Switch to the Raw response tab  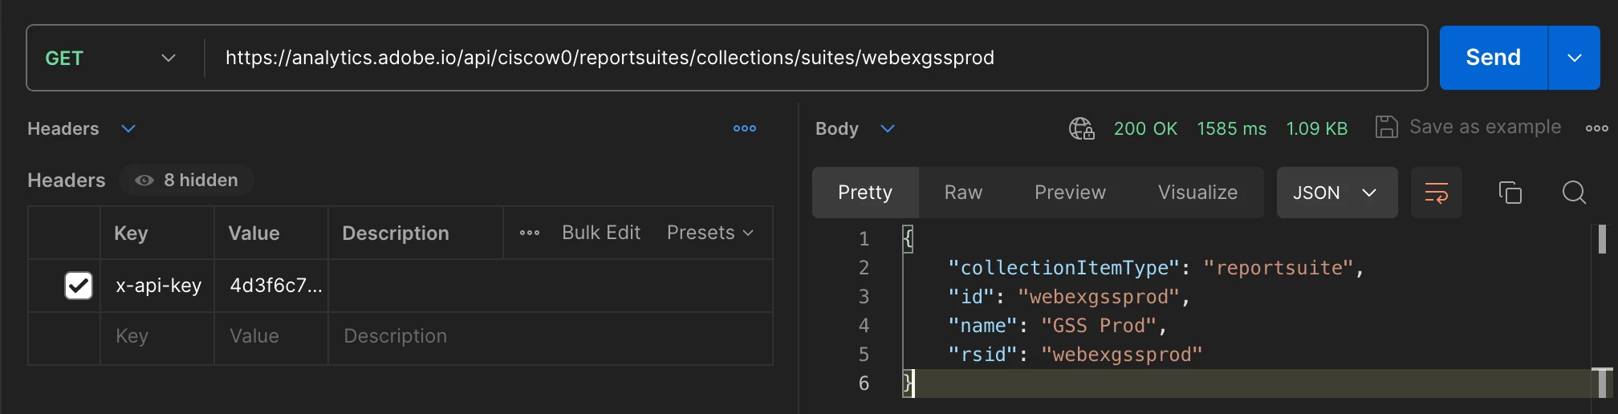tap(963, 193)
